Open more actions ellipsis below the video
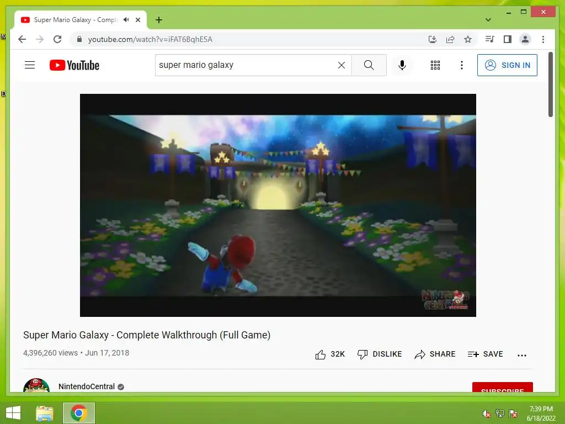Image resolution: width=565 pixels, height=424 pixels. [x=522, y=355]
